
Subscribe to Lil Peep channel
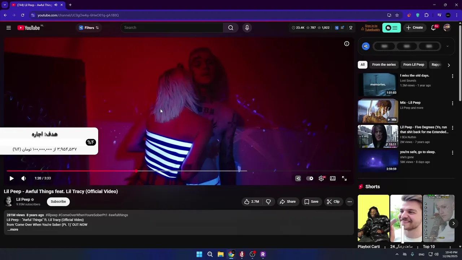point(58,201)
